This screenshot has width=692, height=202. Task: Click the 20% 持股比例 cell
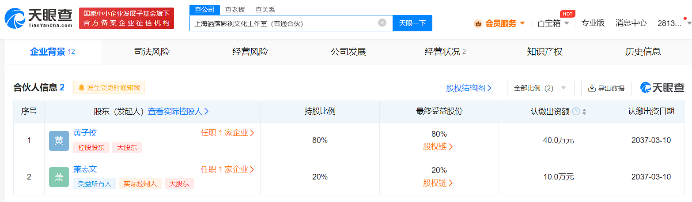[320, 177]
